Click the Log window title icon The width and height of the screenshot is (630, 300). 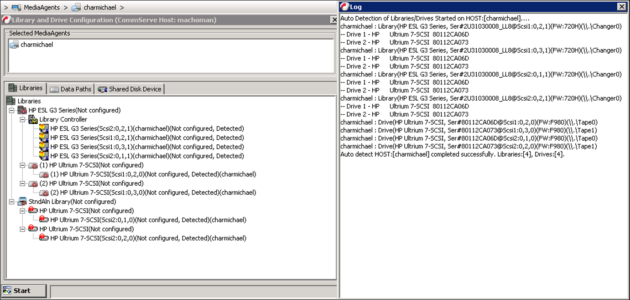tap(344, 6)
